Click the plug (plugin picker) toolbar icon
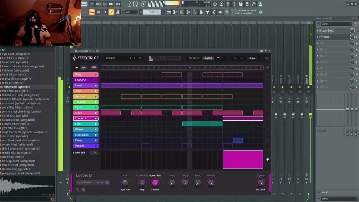This screenshot has height=202, width=359. click(207, 12)
